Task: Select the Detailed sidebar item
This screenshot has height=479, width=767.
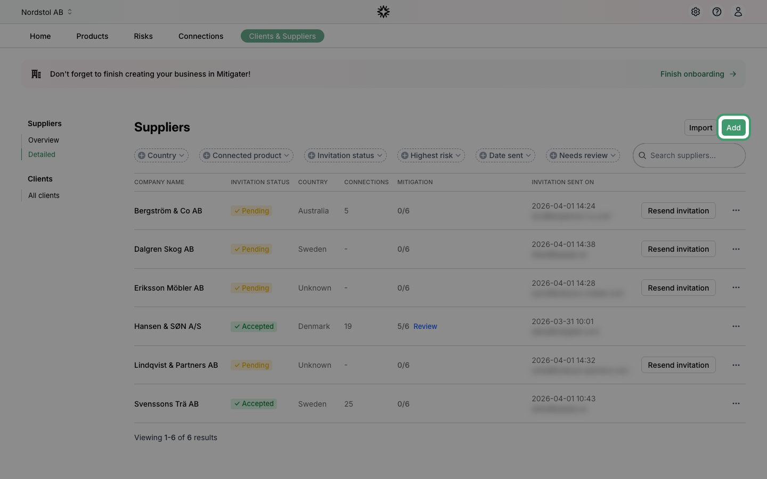Action: coord(42,154)
